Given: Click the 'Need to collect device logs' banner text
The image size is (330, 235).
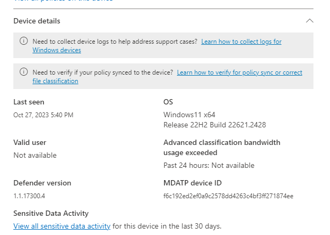Looking at the screenshot, I should (115, 42).
